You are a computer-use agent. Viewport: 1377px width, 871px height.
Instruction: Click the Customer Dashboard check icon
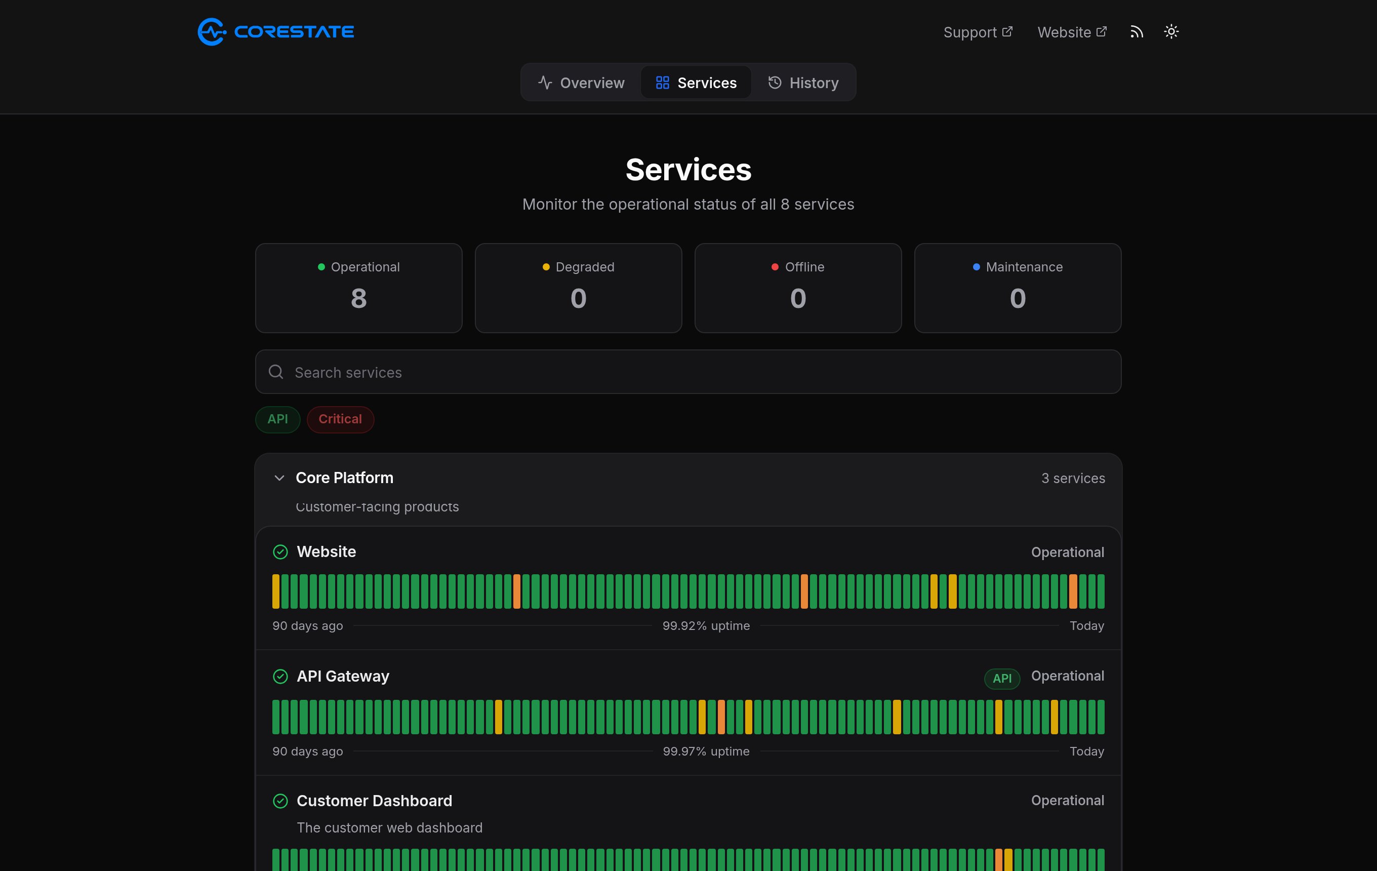[280, 801]
